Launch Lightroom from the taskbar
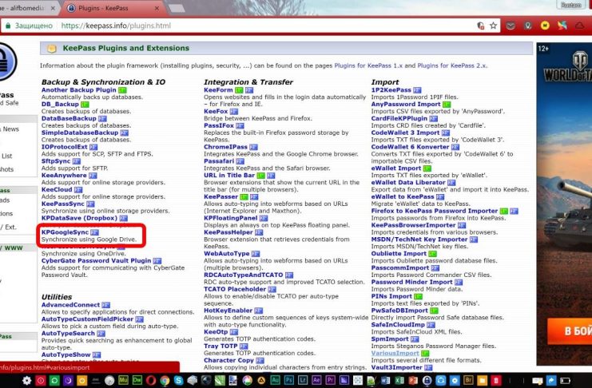This screenshot has height=388, width=592. (x=303, y=380)
